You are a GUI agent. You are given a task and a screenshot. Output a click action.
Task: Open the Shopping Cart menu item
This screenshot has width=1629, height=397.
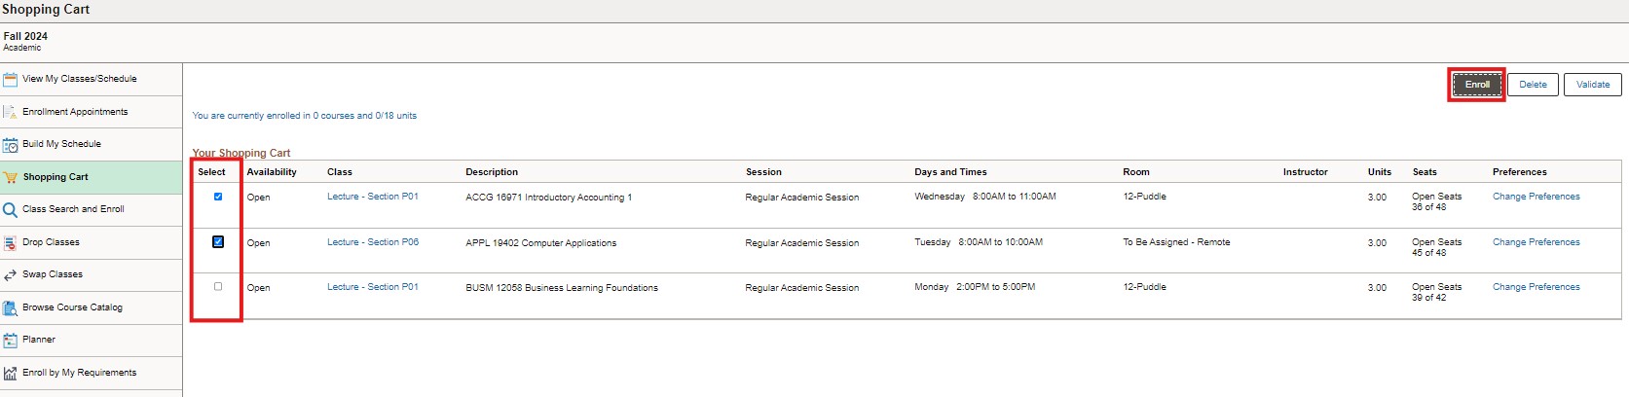[x=56, y=177]
